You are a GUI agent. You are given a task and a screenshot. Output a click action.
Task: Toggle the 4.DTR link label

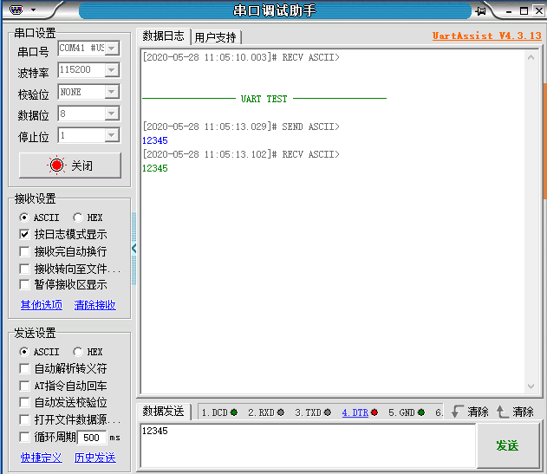[355, 412]
